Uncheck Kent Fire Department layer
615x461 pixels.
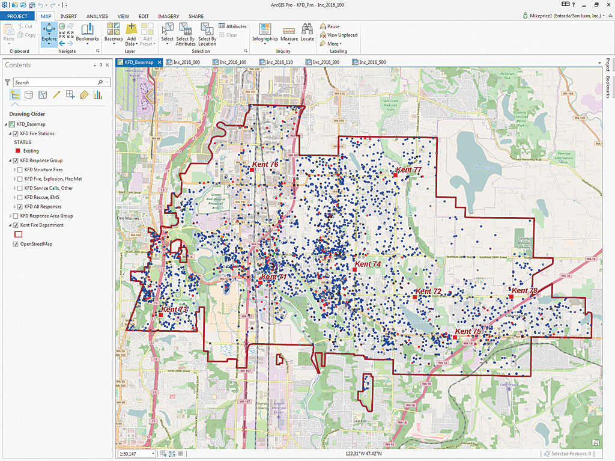(16, 225)
